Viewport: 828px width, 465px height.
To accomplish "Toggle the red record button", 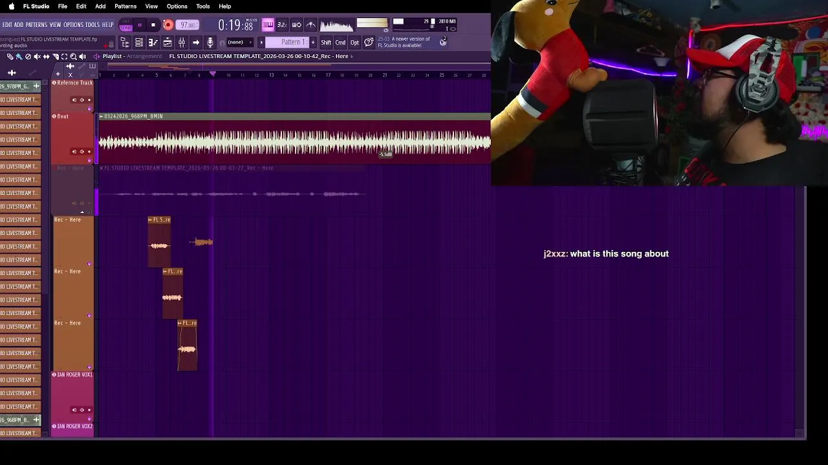I will (x=168, y=25).
